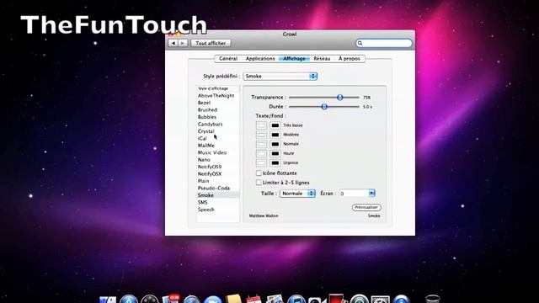Click the Durée slider knob

[323, 107]
